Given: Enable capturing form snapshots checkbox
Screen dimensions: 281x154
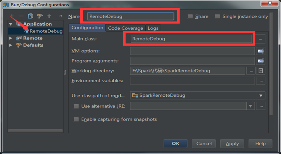Looking at the screenshot, I should coord(76,119).
